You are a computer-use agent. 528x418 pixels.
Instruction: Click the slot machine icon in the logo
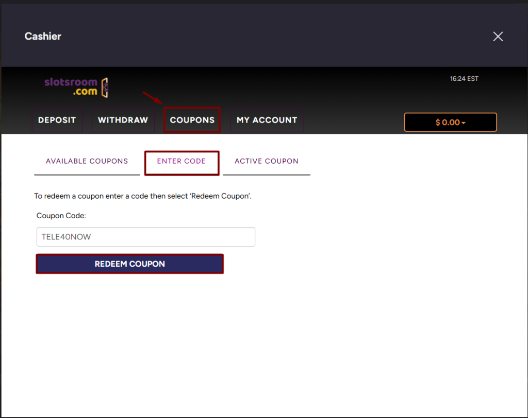click(x=105, y=88)
